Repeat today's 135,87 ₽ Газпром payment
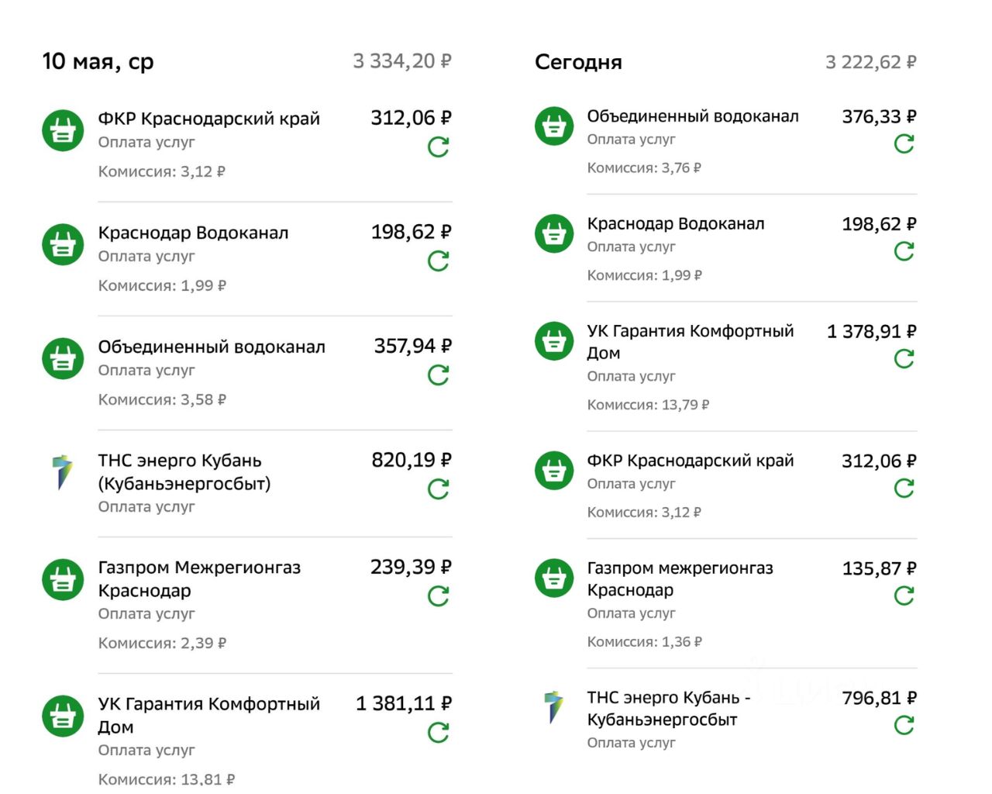 coord(904,596)
